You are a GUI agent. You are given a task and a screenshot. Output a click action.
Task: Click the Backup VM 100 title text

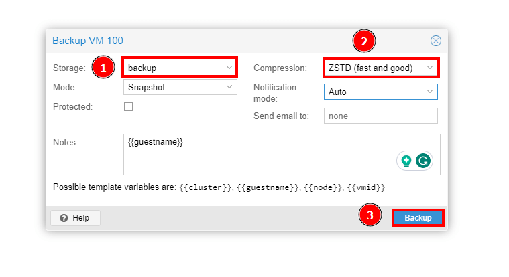pos(88,41)
